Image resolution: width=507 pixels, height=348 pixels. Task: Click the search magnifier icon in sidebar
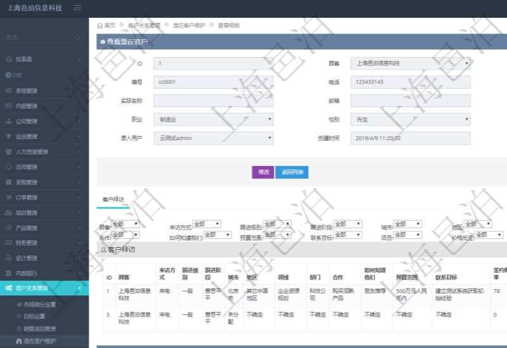(x=78, y=37)
